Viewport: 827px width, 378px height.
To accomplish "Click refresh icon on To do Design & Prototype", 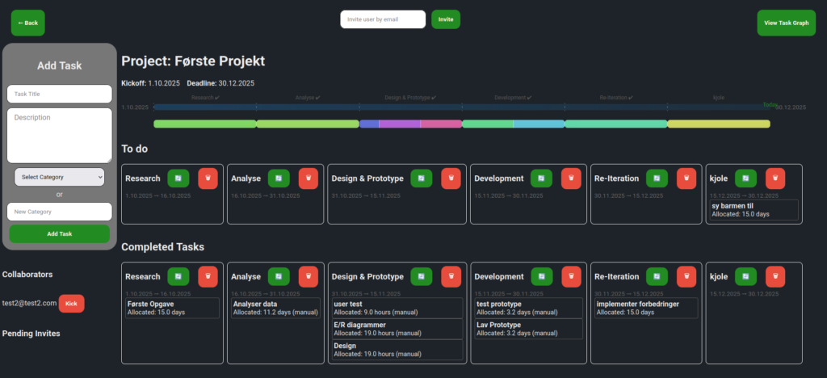I will point(422,178).
